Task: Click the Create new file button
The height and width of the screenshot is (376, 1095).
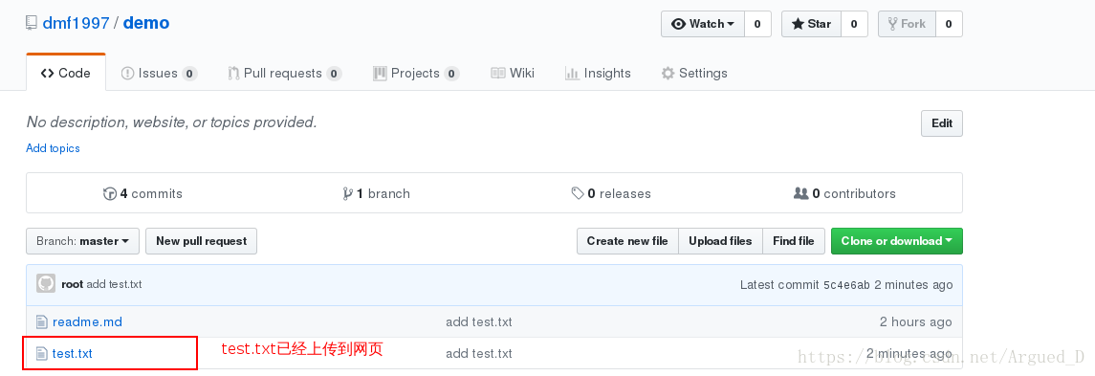Action: pyautogui.click(x=627, y=241)
